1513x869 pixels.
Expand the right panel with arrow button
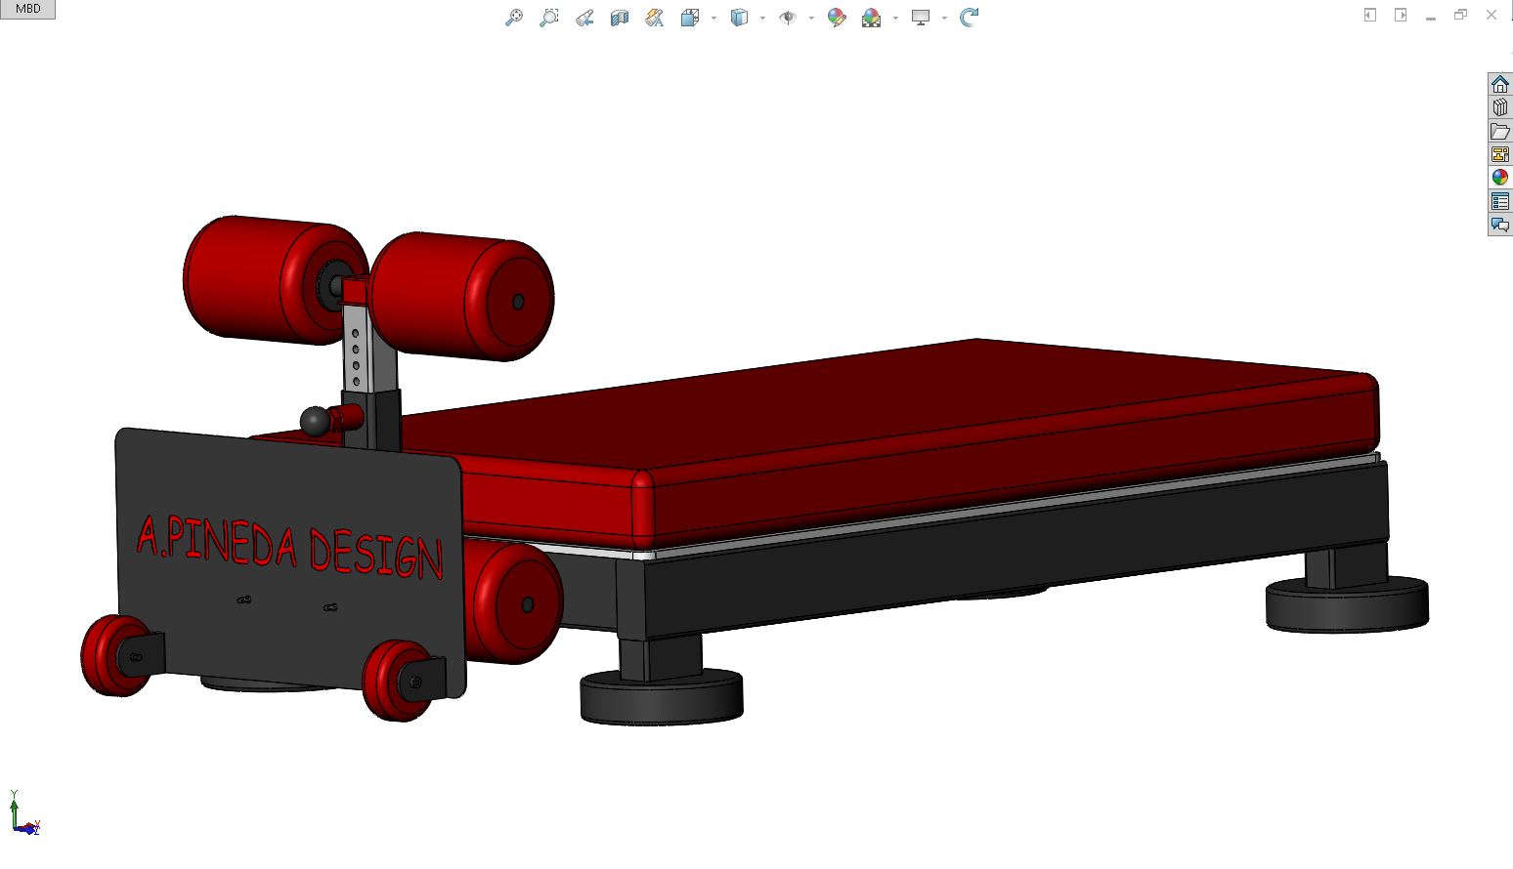point(1401,15)
